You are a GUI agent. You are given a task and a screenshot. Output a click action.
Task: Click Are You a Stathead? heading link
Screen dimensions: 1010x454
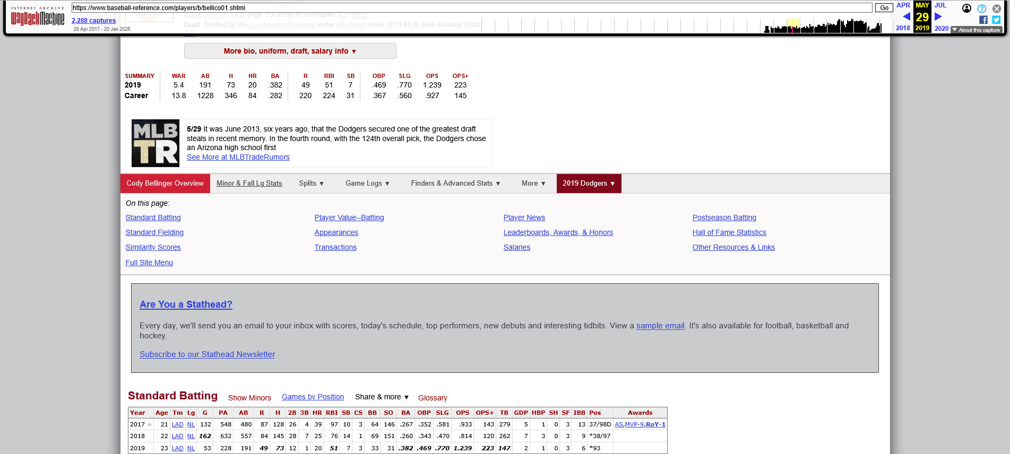186,304
